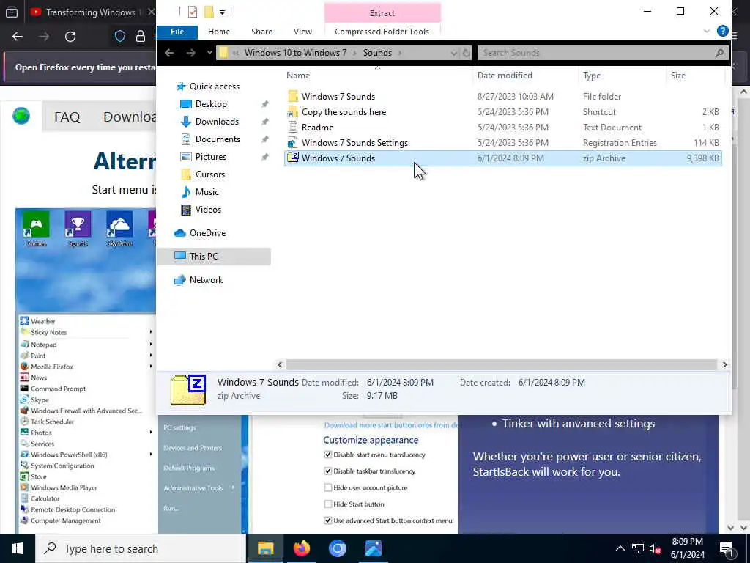The width and height of the screenshot is (750, 563).
Task: Open File Explorer from taskbar
Action: pyautogui.click(x=265, y=548)
